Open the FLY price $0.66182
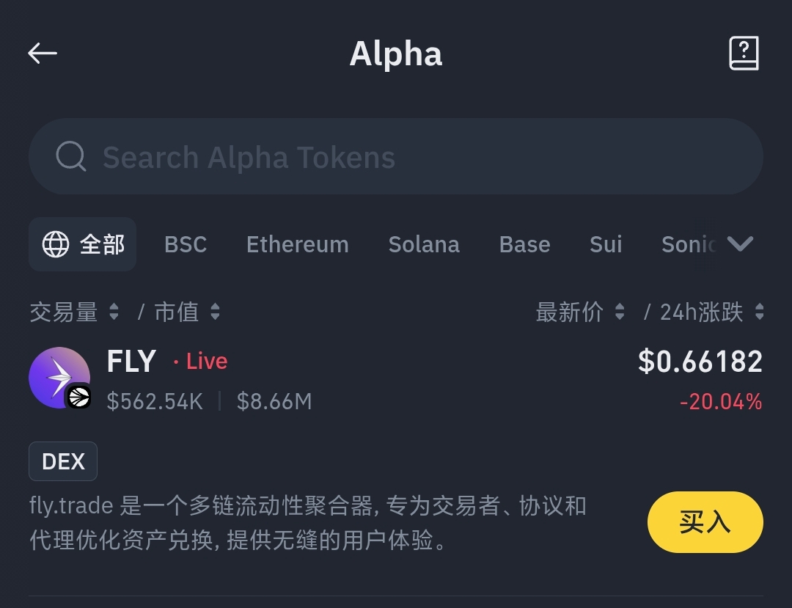 click(700, 362)
